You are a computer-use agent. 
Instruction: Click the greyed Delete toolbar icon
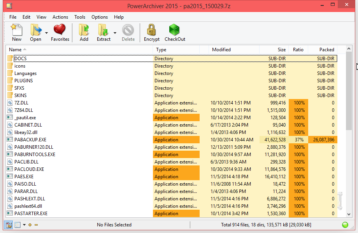pyautogui.click(x=128, y=30)
